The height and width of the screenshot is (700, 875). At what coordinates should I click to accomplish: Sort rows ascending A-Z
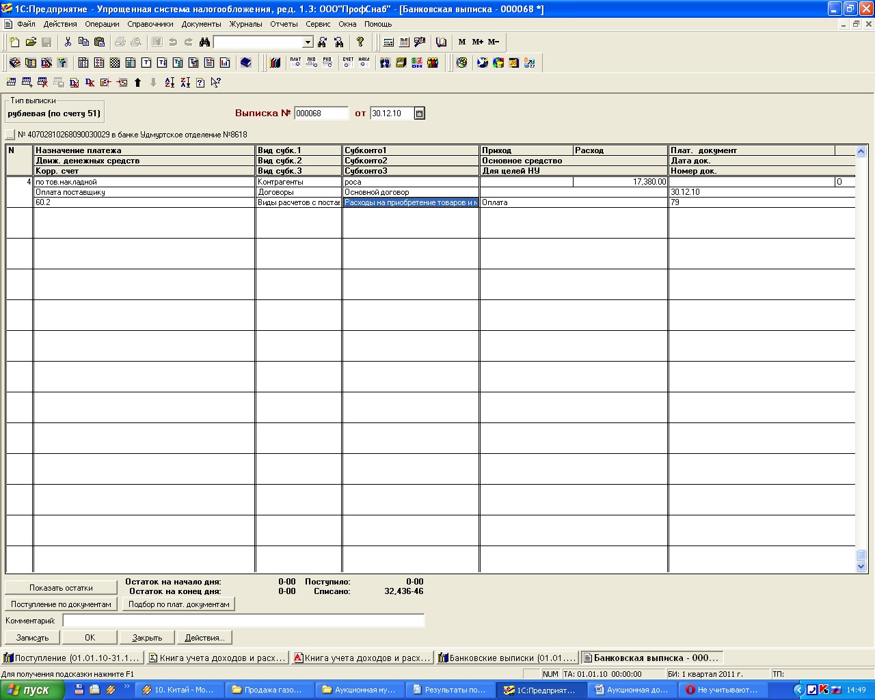(170, 83)
